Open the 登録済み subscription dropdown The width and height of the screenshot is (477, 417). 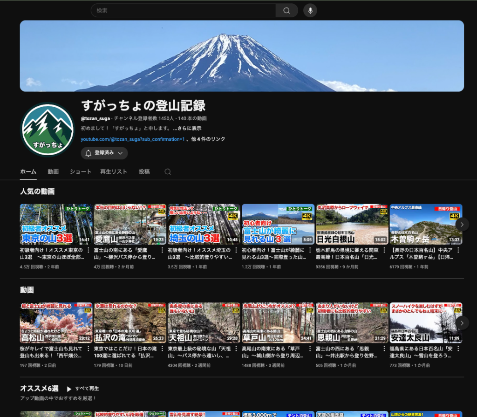pos(104,153)
